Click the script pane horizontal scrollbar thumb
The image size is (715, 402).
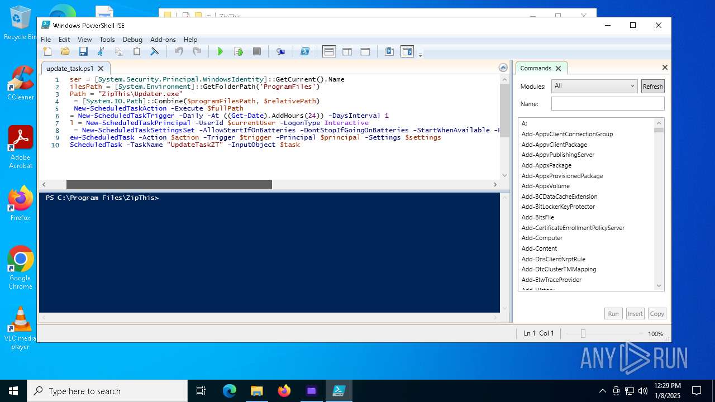point(169,184)
